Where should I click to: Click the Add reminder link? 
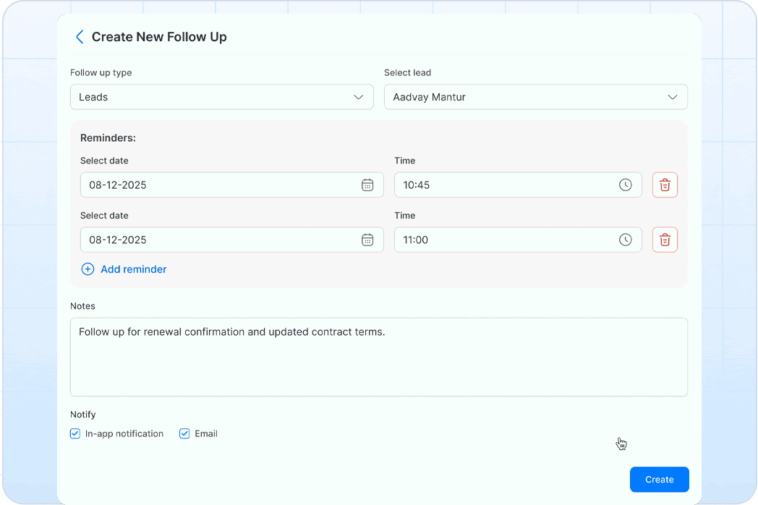pos(133,269)
